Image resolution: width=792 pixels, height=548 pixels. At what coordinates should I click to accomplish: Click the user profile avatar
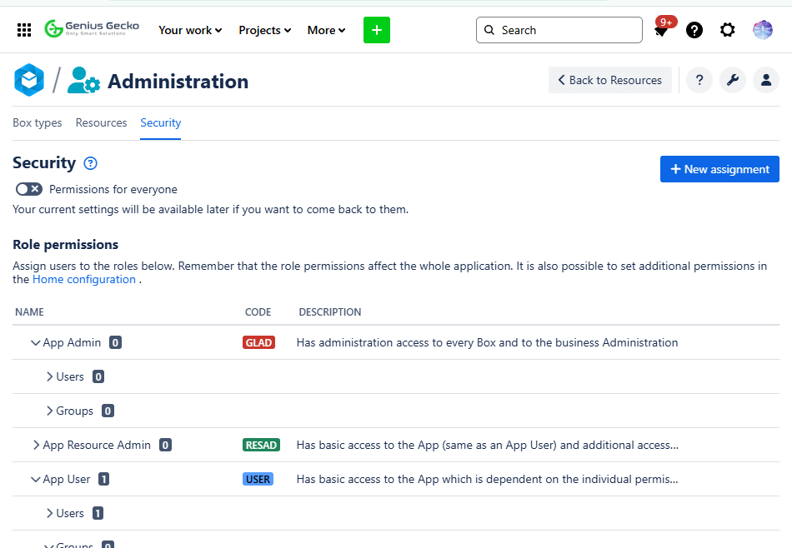[x=762, y=30]
